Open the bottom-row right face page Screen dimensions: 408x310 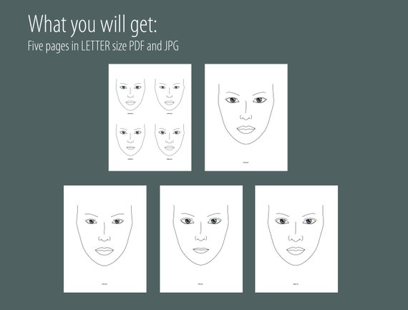[x=296, y=239]
